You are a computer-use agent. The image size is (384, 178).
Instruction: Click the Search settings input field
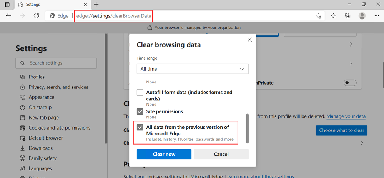[x=56, y=63]
